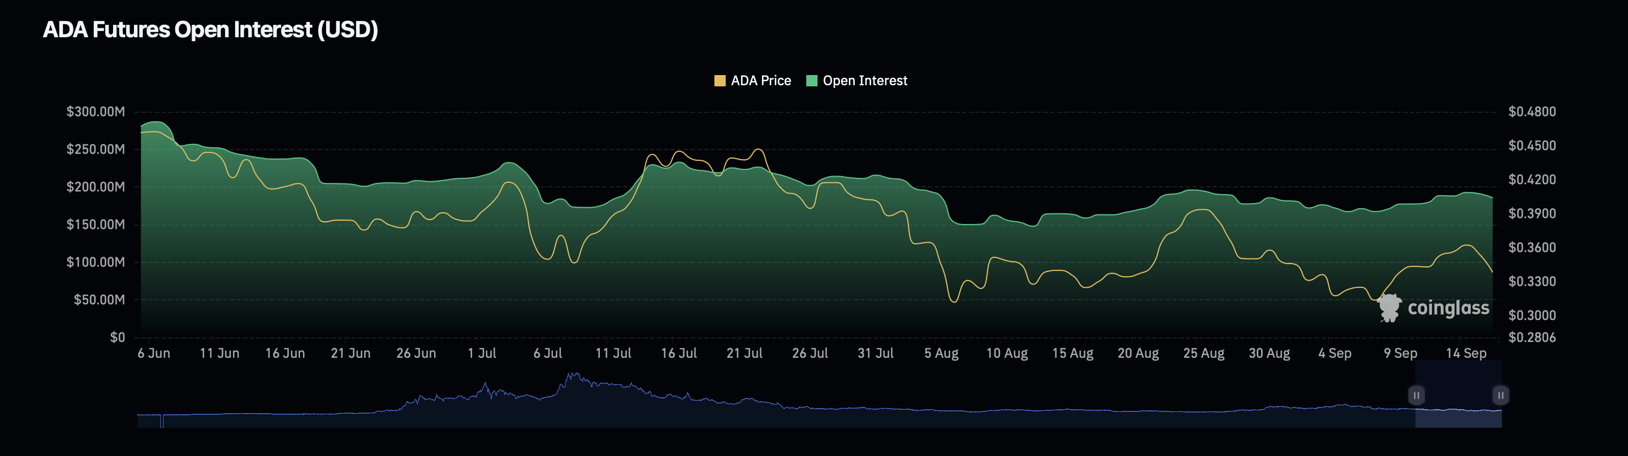Click the 26 Jul date label
The height and width of the screenshot is (456, 1628).
click(x=810, y=353)
